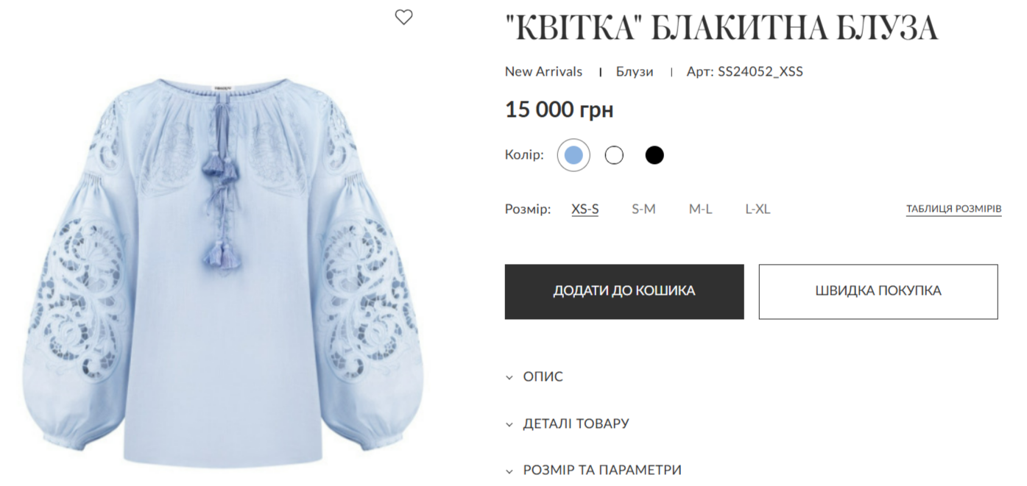
Task: Click ШВИДКА ПОКУПКА quick buy button
Action: [878, 291]
